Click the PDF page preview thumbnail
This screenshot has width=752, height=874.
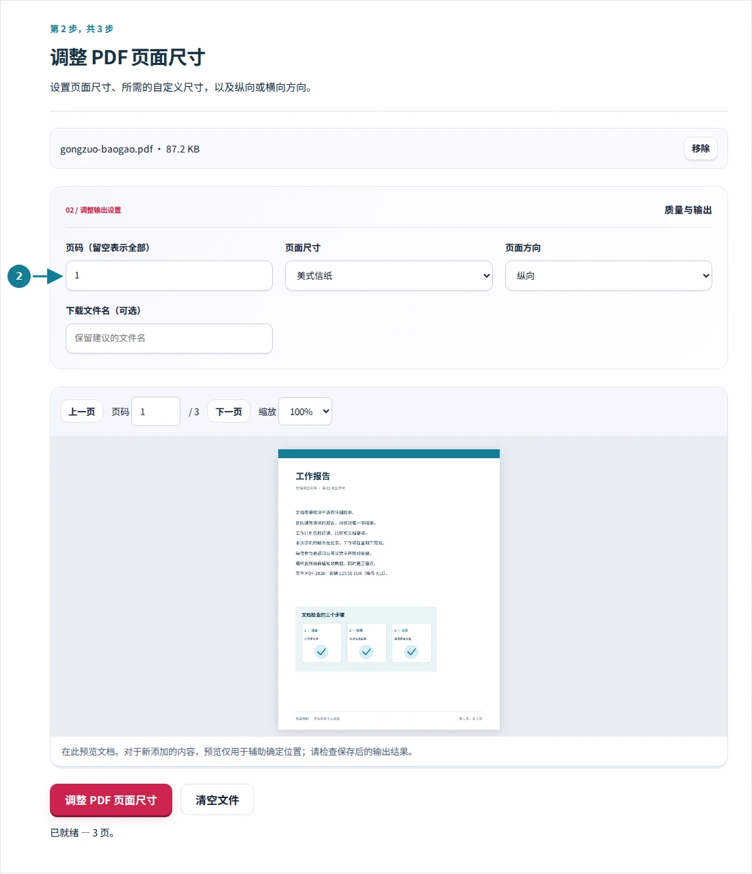389,590
